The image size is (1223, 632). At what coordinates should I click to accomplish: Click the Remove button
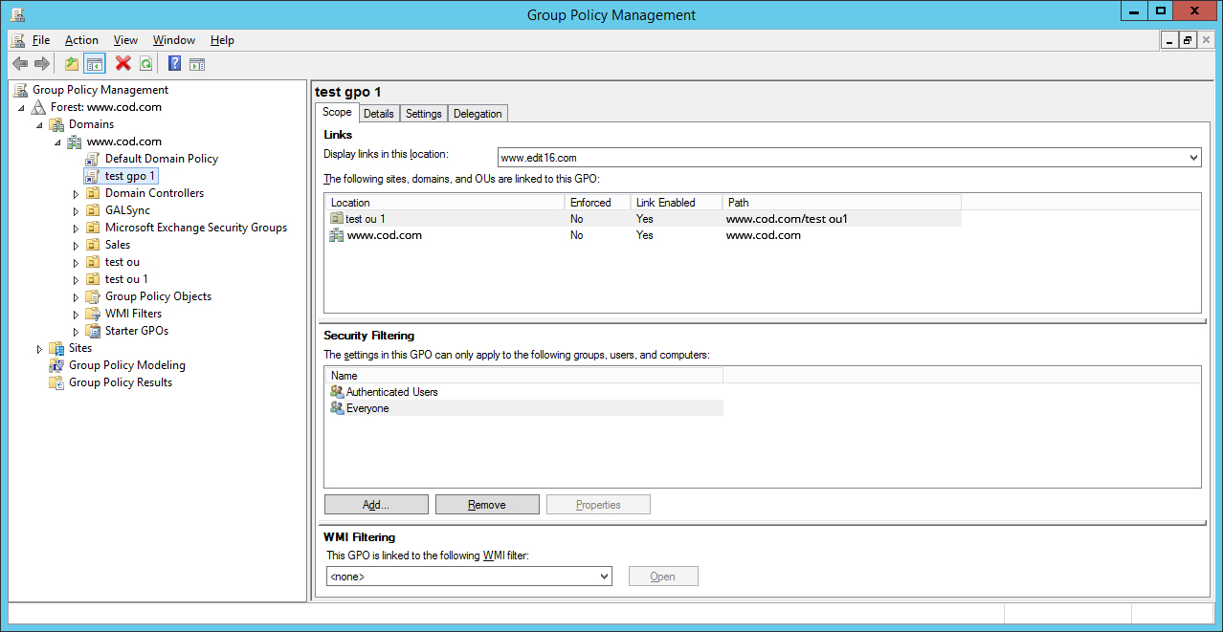pos(487,505)
